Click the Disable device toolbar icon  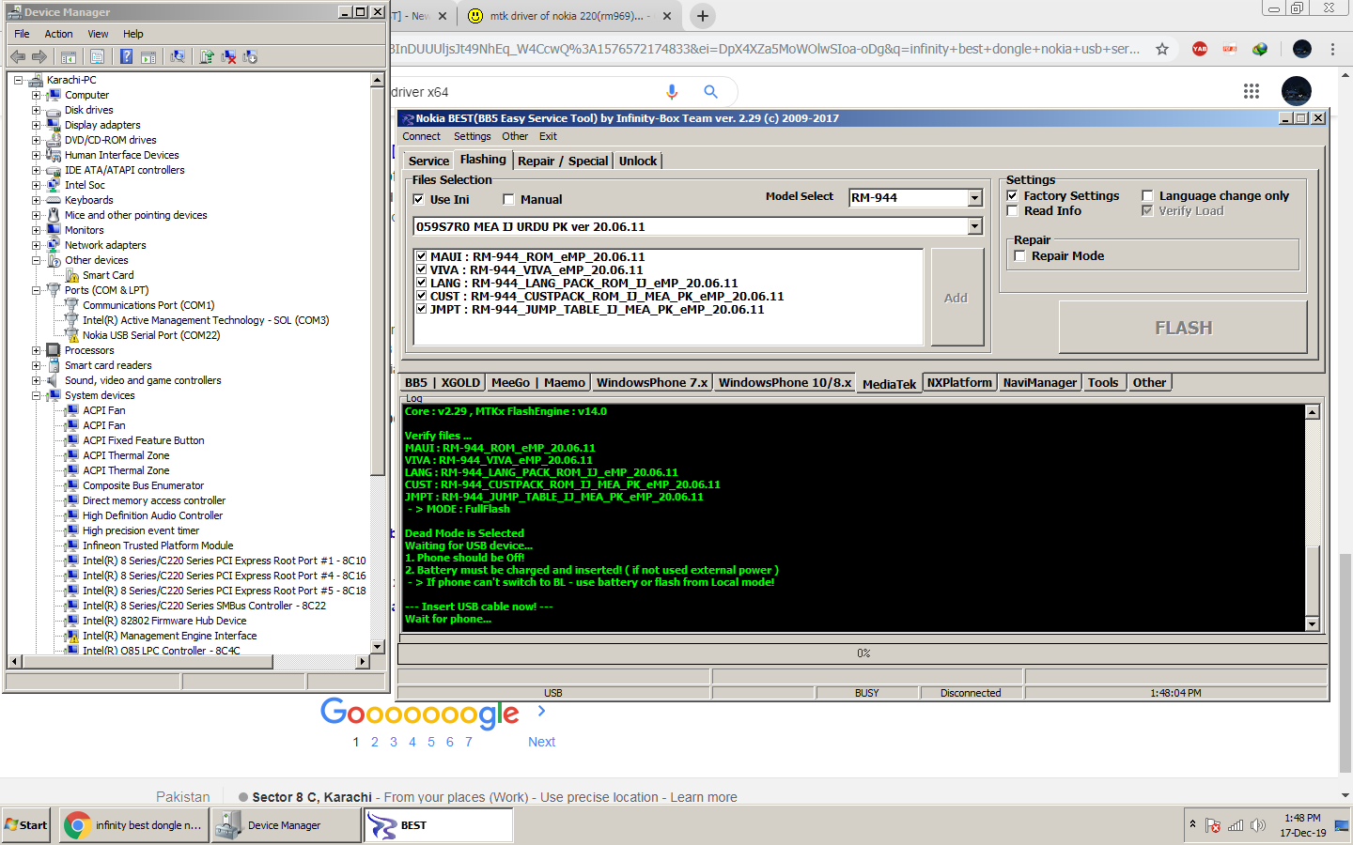[x=250, y=57]
